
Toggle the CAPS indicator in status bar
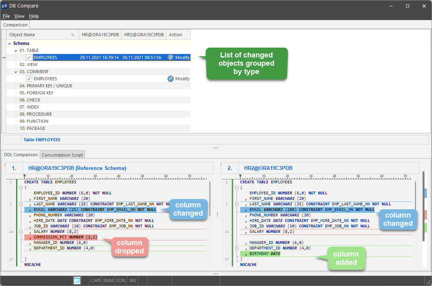click(96, 280)
